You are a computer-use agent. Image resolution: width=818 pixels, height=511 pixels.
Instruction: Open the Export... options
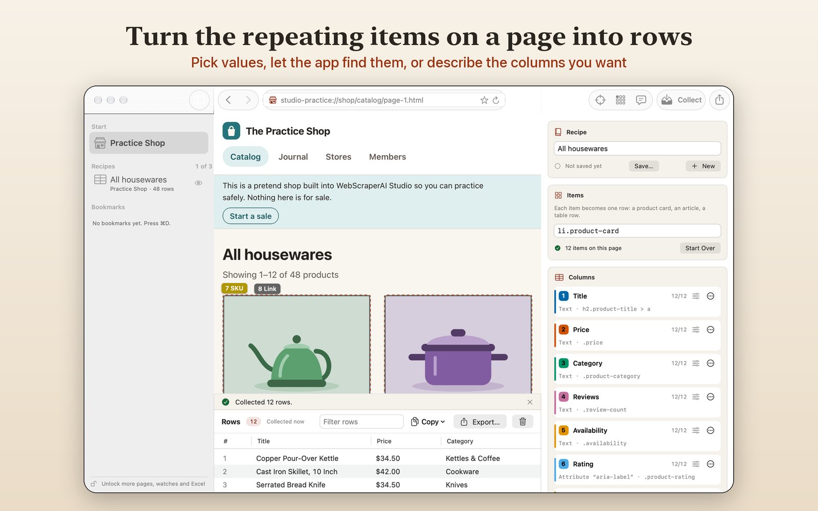tap(480, 422)
